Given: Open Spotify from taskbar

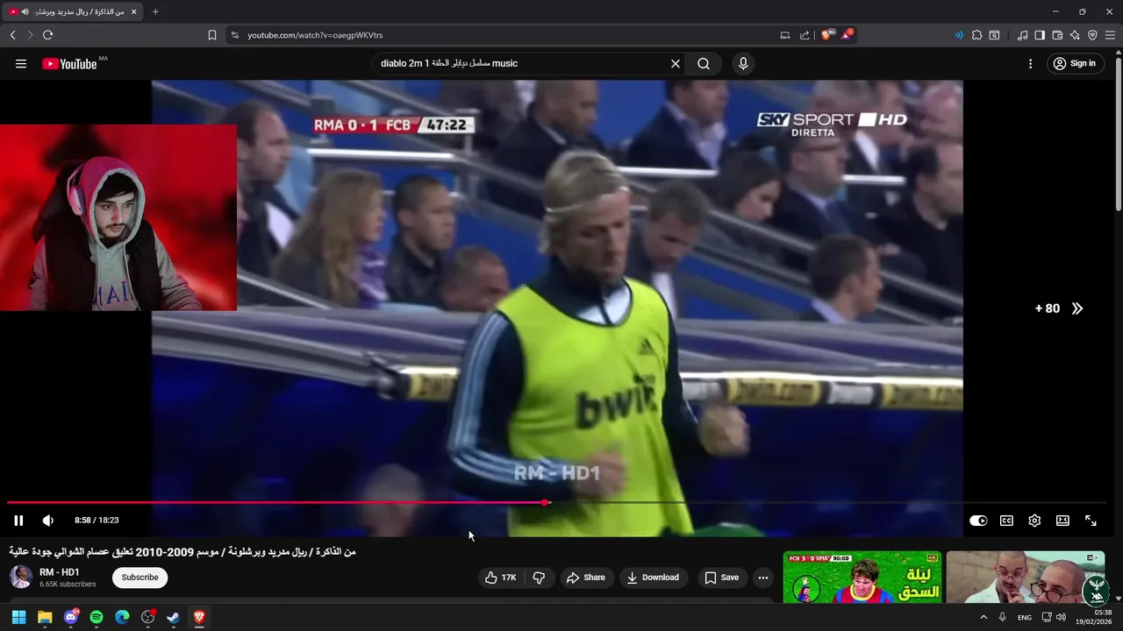Looking at the screenshot, I should (97, 617).
